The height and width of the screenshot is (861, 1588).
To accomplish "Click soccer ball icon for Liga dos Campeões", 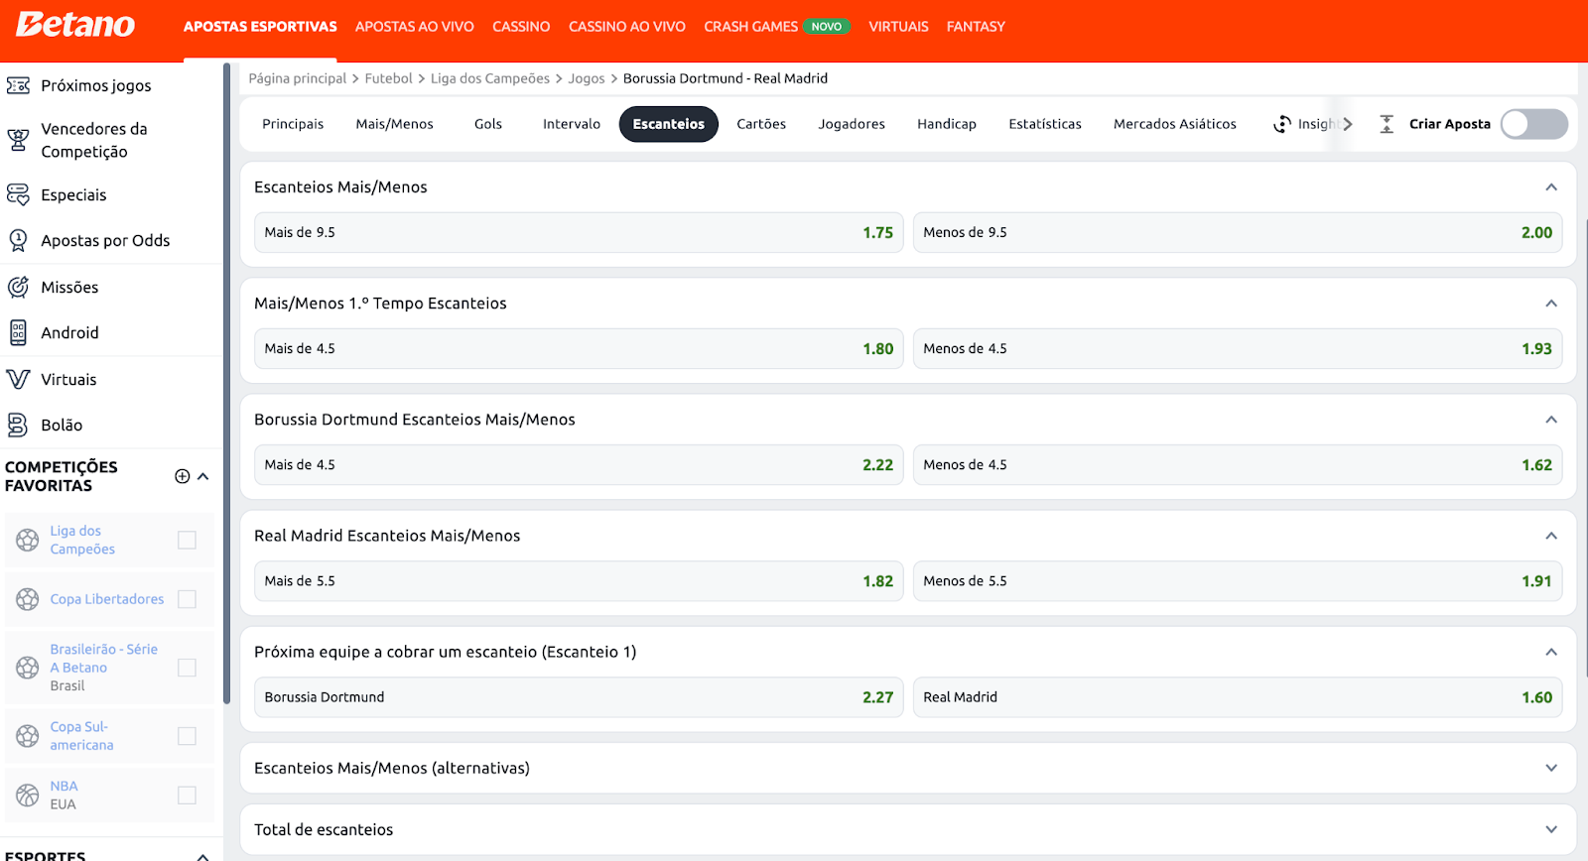I will (28, 540).
